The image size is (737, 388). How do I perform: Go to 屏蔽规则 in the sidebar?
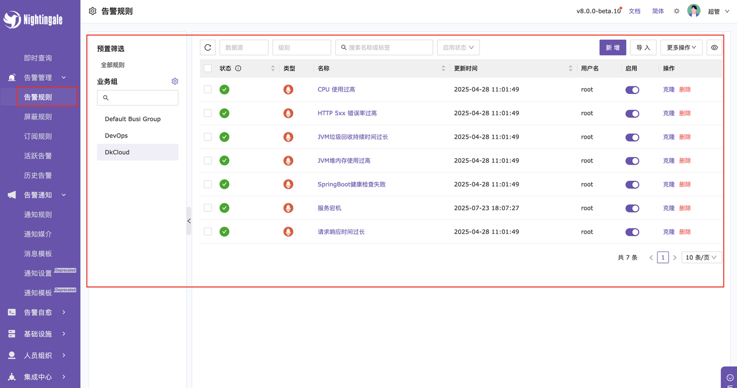(x=38, y=117)
